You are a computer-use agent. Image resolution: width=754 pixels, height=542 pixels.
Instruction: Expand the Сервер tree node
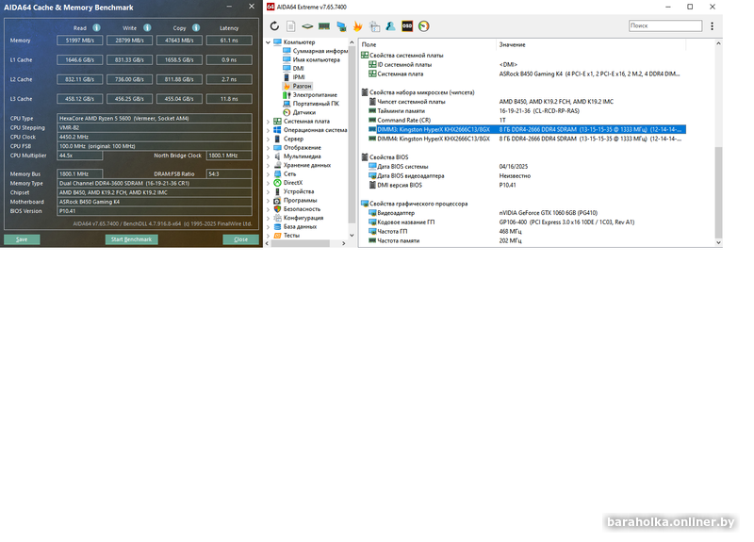269,139
